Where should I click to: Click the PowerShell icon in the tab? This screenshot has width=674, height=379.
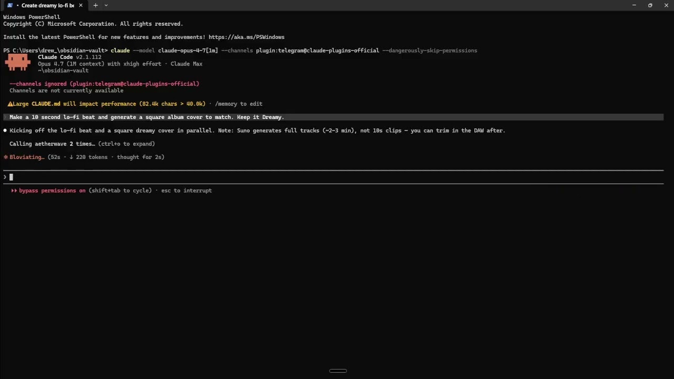pyautogui.click(x=10, y=5)
